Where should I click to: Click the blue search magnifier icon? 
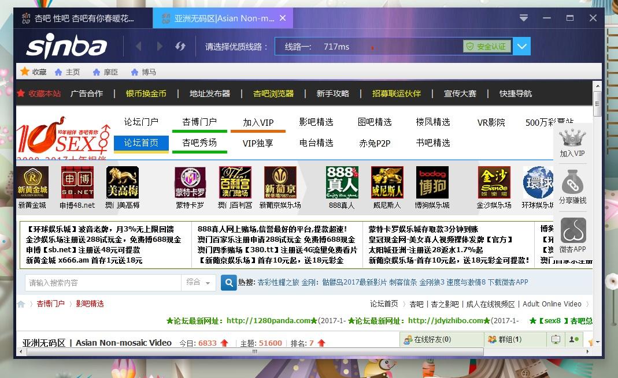228,283
